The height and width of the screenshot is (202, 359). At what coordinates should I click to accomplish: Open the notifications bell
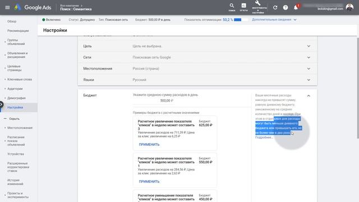click(x=296, y=7)
